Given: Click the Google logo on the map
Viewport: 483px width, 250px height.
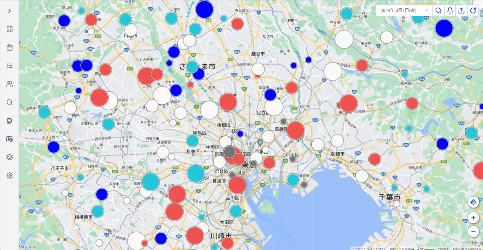Looking at the screenshot, I should 27,247.
